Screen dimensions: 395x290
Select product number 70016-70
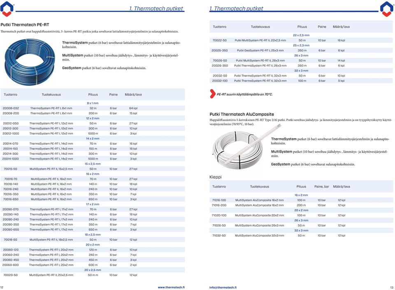pyautogui.click(x=11, y=179)
